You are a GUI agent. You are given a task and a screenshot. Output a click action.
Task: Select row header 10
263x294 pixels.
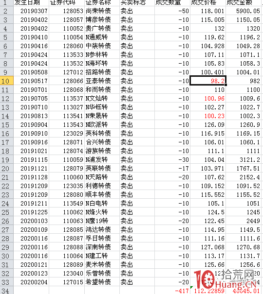point(7,81)
